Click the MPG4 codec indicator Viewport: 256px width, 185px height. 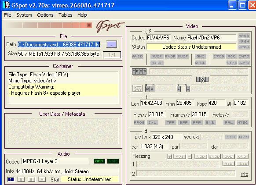[x=244, y=42]
